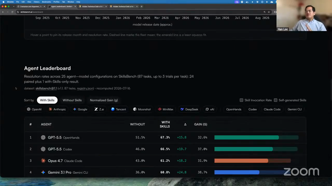Screen dimensions: 332x186
Task: Open the Profiles menu
Action: (x=56, y=2)
